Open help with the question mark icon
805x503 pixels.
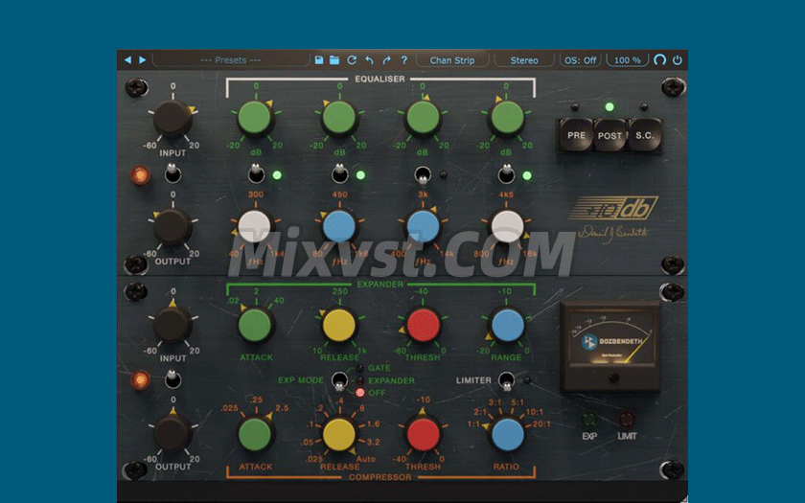[x=403, y=60]
